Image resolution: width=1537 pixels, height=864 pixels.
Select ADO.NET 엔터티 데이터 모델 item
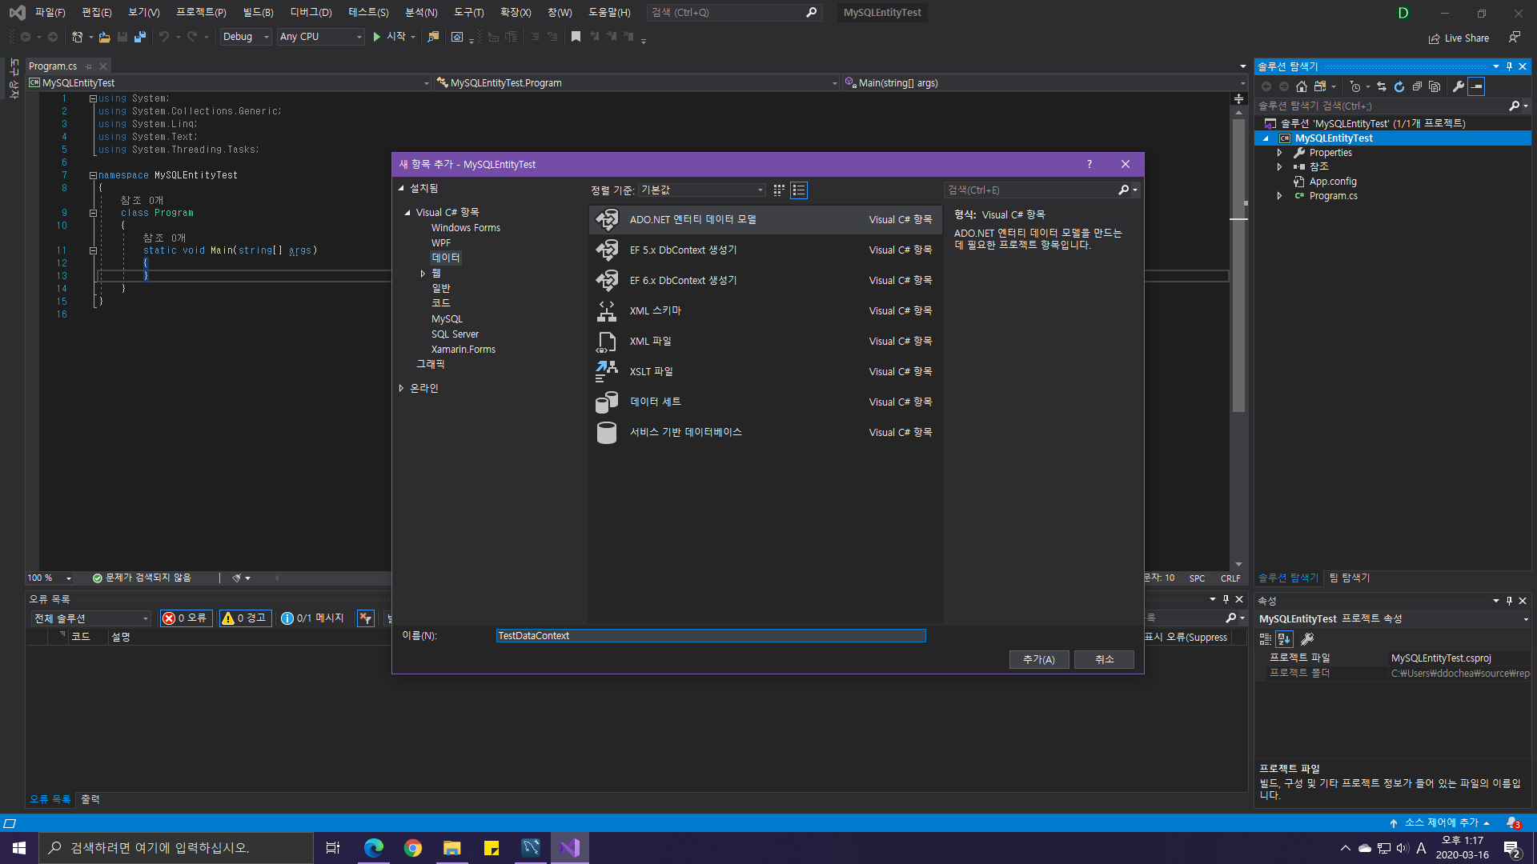[x=692, y=219]
